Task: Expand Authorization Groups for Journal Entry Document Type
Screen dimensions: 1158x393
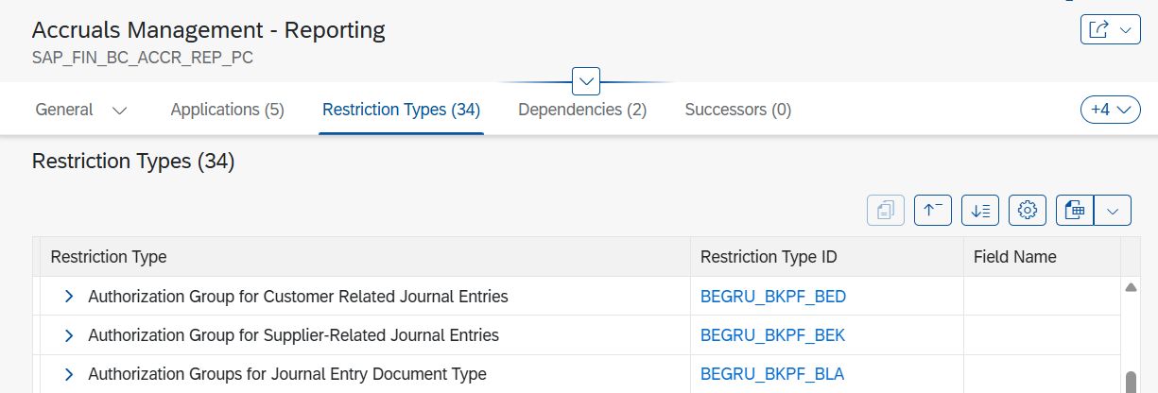Action: click(68, 374)
